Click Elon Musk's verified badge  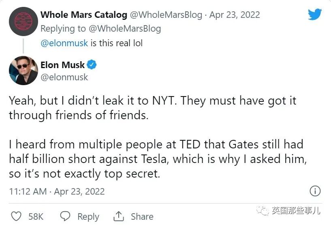(92, 65)
